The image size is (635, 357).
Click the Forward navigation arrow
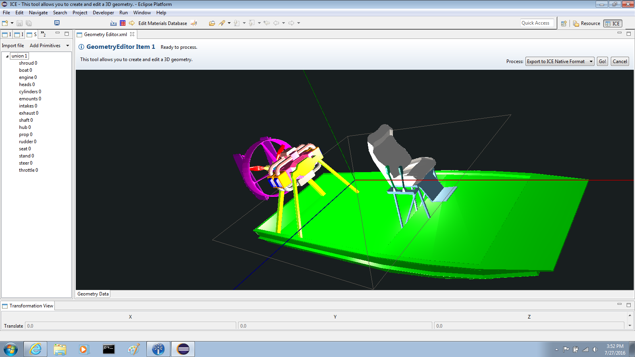[x=291, y=23]
